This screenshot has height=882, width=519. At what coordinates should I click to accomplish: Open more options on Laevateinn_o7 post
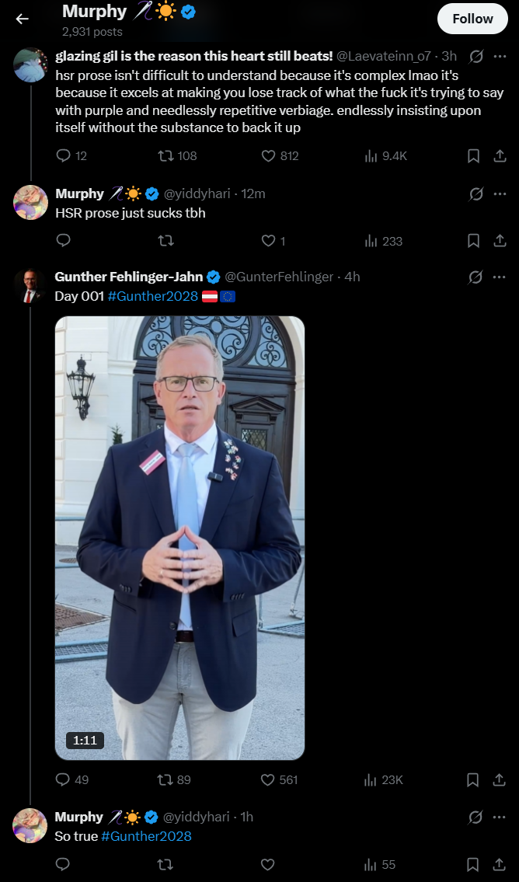tap(500, 56)
